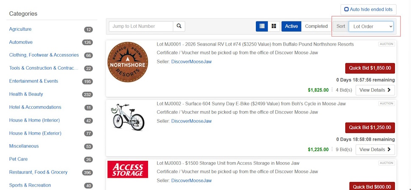Open Tools & Construction category

tap(44, 68)
